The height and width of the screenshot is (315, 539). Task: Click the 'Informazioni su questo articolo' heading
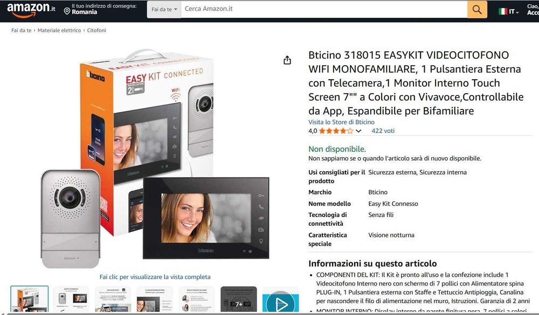click(x=372, y=263)
